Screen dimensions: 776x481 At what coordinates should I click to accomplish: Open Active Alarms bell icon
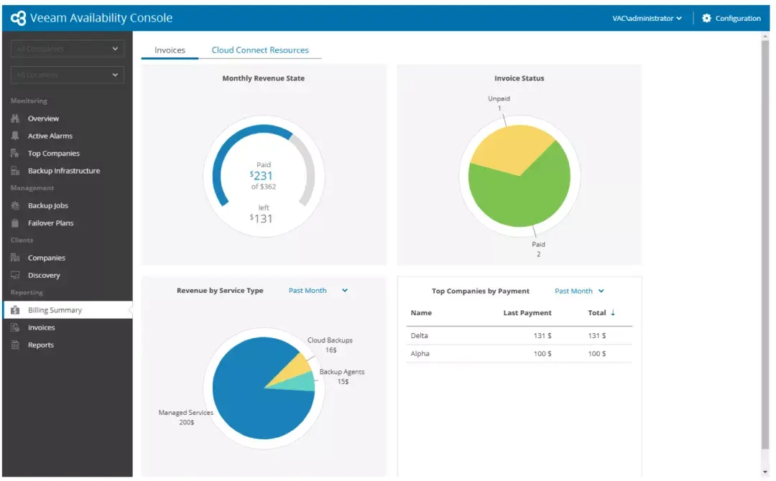coord(15,136)
